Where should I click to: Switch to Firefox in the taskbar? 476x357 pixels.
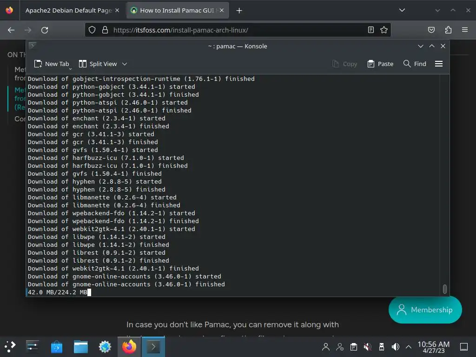click(129, 347)
